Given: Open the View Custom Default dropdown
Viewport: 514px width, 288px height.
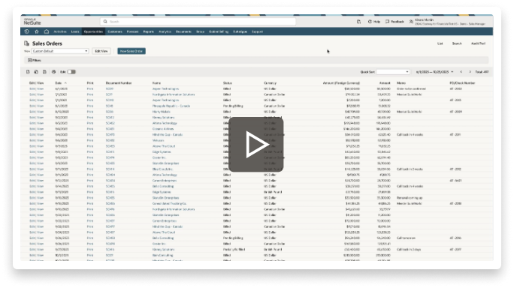Looking at the screenshot, I should 60,51.
